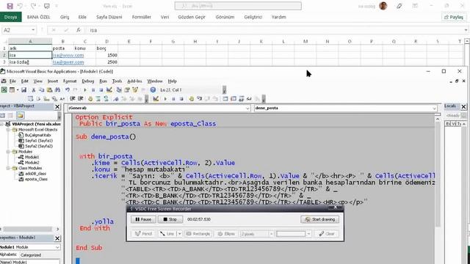Open Project Explorer via toolbar icon
Image resolution: width=470 pixels, height=264 pixels.
[x=119, y=89]
